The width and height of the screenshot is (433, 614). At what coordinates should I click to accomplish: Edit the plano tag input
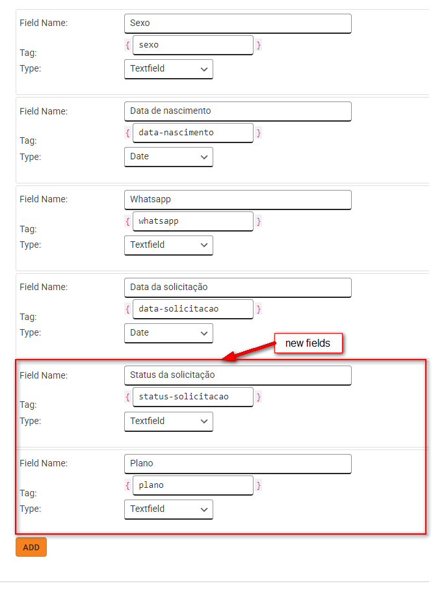pyautogui.click(x=192, y=485)
